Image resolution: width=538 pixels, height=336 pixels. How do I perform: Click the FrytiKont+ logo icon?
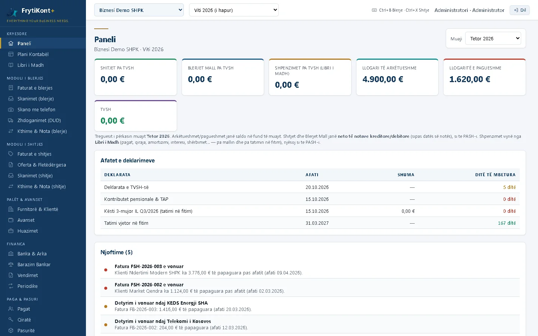click(12, 12)
